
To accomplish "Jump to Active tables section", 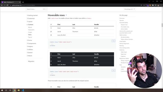I will point(124,29).
